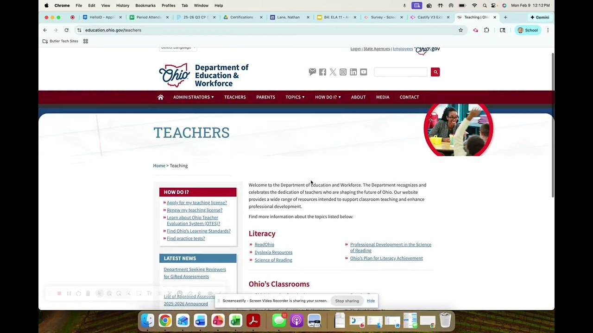Click the State Agencies link
This screenshot has height=333, width=593.
(x=377, y=49)
